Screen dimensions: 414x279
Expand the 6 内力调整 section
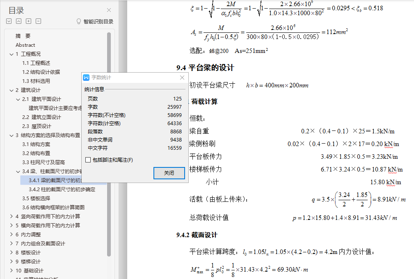(x=11, y=234)
